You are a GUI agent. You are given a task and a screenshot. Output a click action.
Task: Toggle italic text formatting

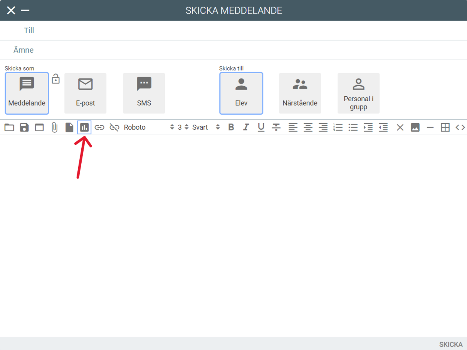click(246, 127)
